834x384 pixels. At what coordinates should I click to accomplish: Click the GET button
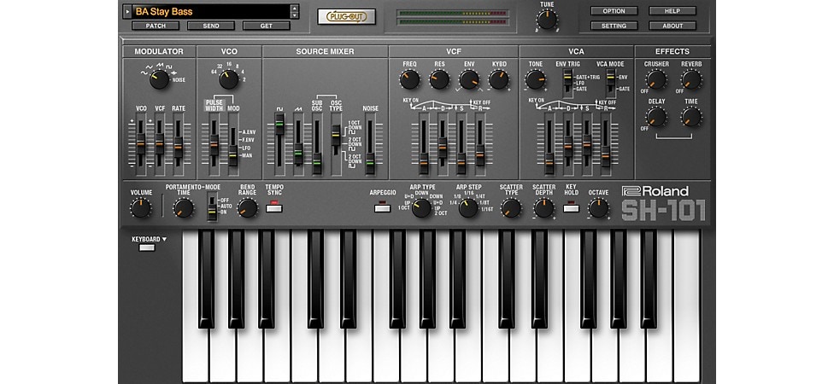267,26
